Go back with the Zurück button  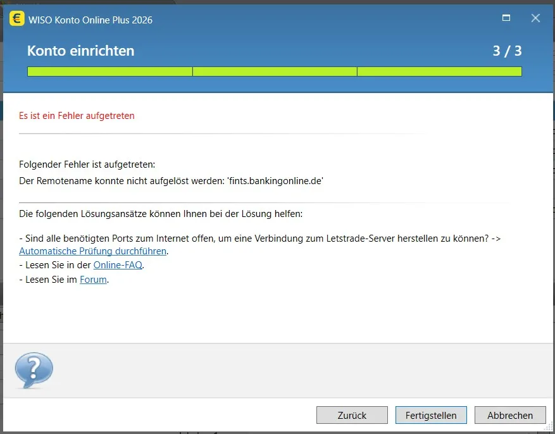click(x=352, y=415)
